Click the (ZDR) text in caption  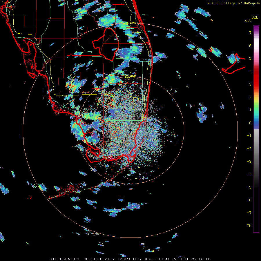[x=124, y=259]
